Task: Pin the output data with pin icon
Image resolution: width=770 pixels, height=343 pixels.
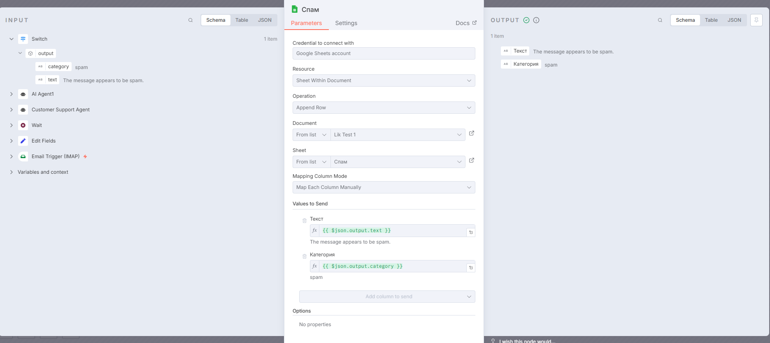Action: point(756,20)
